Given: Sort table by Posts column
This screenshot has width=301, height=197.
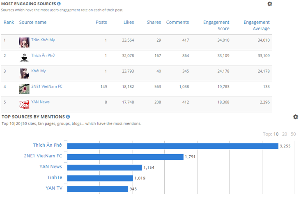Looking at the screenshot, I should [101, 22].
